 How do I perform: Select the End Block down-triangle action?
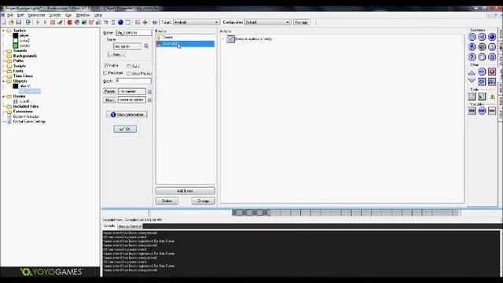(x=472, y=81)
